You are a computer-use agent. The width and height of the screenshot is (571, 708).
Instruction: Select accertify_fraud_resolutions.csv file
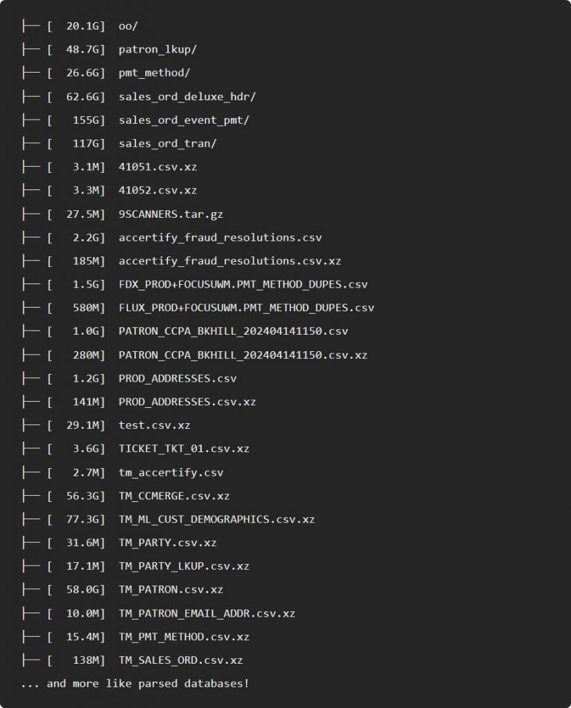(221, 238)
